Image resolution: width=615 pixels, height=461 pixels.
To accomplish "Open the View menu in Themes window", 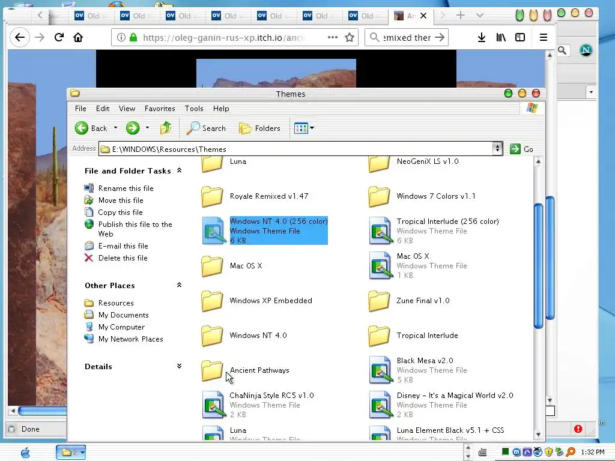I will [127, 109].
